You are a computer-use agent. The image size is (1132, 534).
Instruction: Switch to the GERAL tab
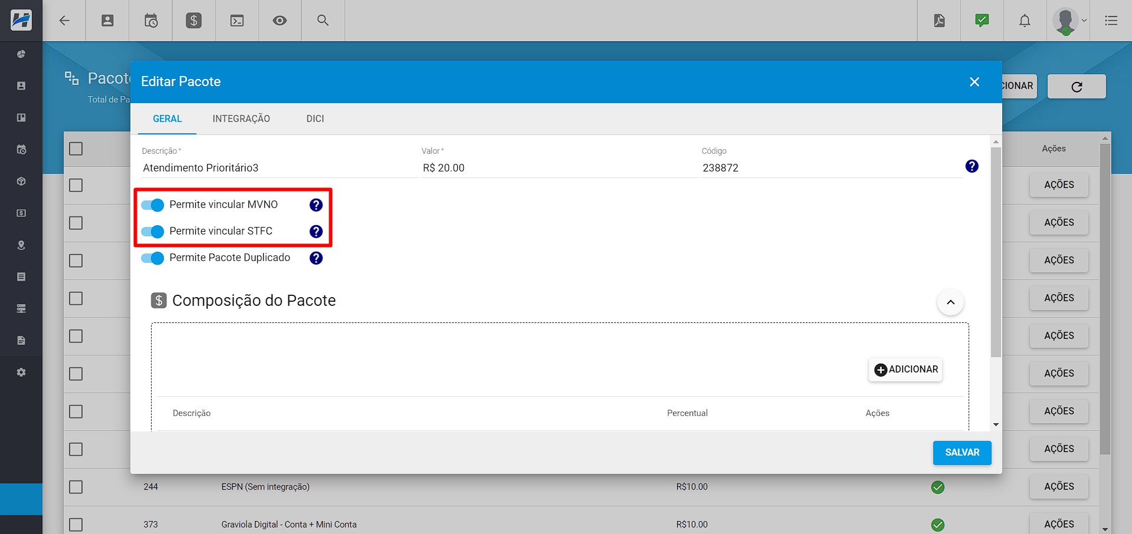tap(168, 118)
